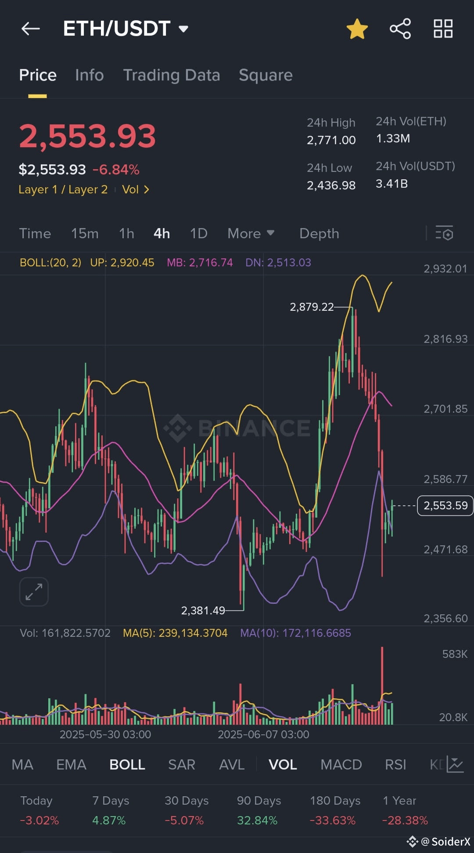
Task: Toggle the yellow favorite star
Action: click(x=357, y=29)
